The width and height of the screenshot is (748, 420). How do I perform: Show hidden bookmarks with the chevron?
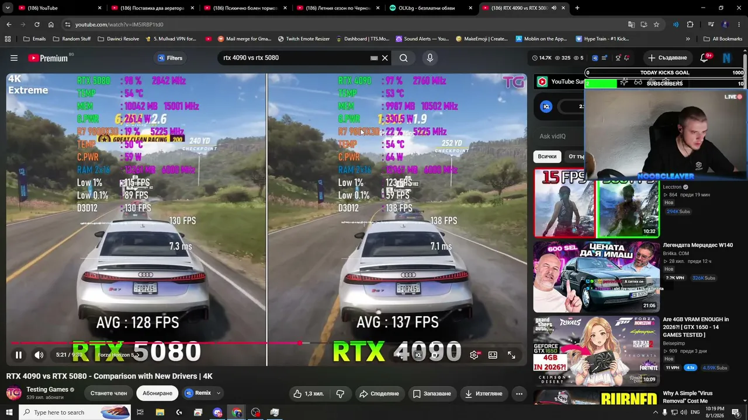tap(688, 39)
